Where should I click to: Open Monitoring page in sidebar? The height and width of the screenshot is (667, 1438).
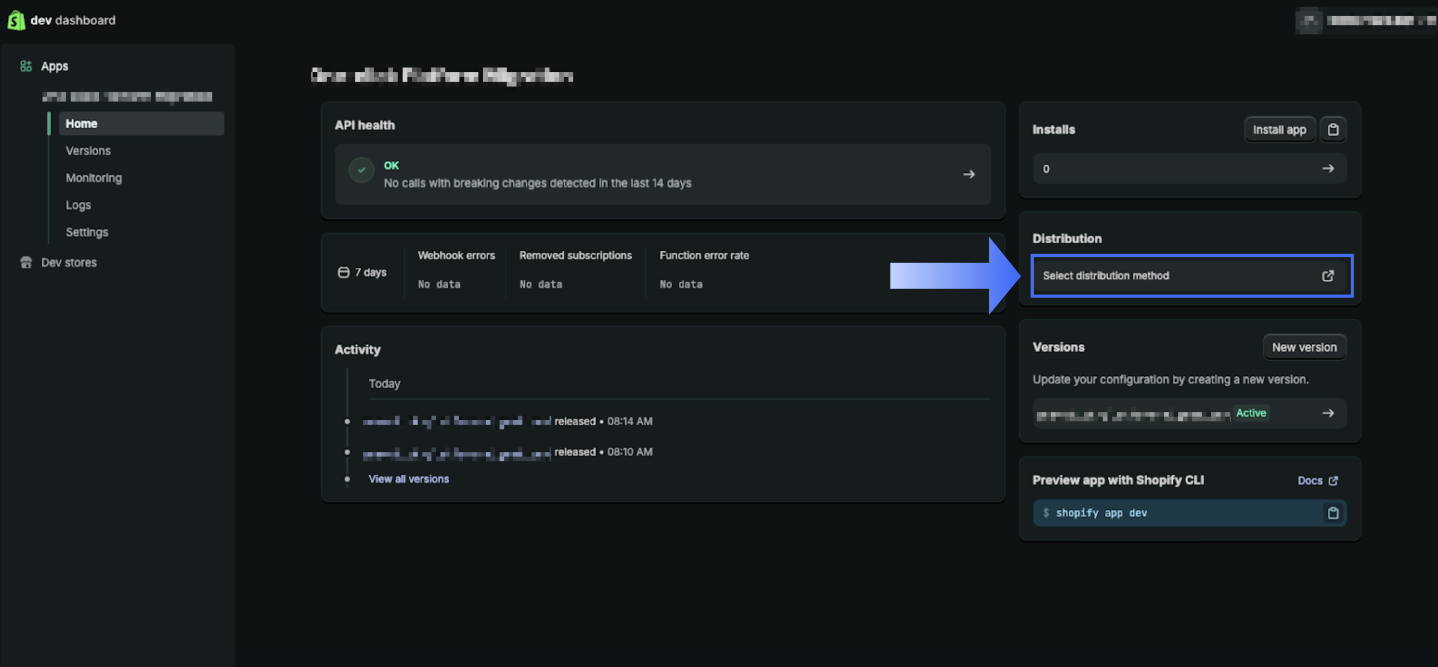[94, 178]
